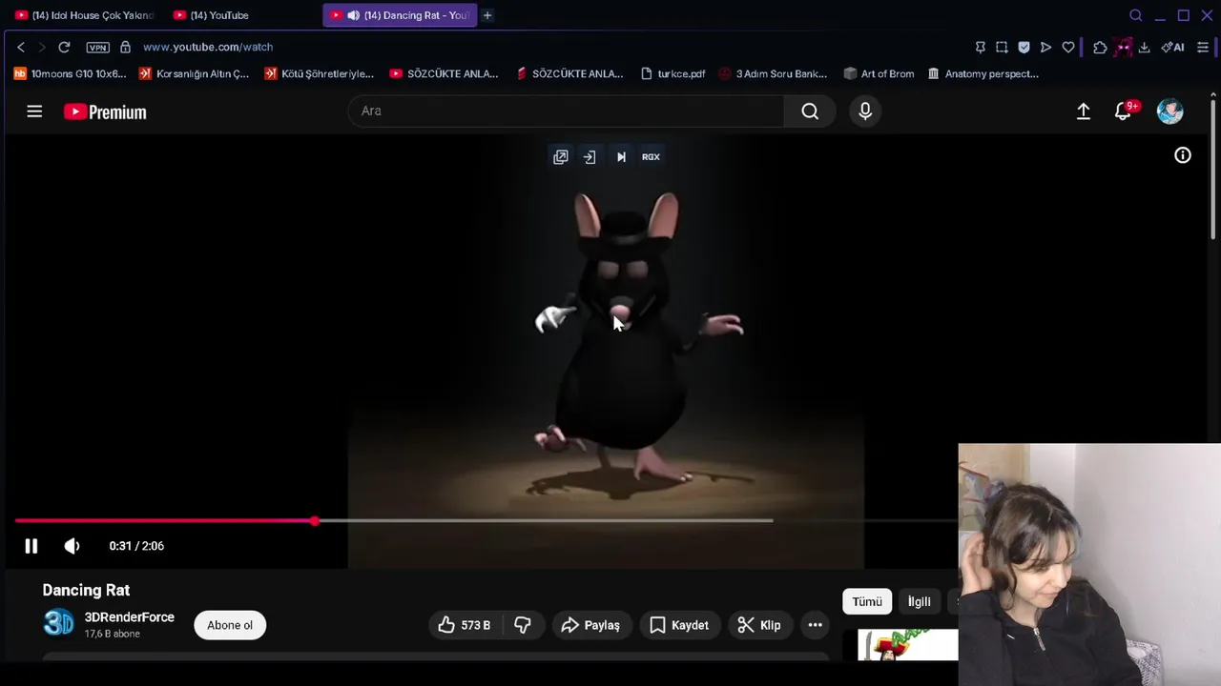1221x686 pixels.
Task: Like the video with 573 B
Action: (x=465, y=625)
